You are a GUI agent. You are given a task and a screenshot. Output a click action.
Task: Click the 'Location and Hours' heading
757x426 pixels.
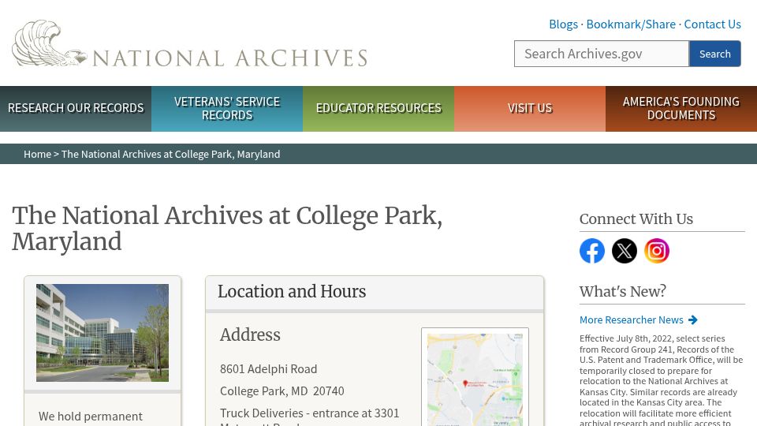pyautogui.click(x=292, y=291)
